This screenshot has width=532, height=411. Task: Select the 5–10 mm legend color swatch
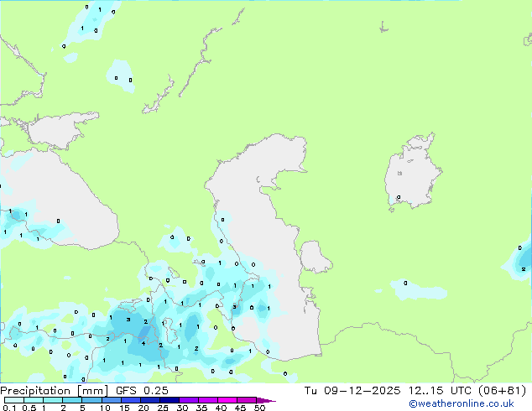tap(91, 400)
